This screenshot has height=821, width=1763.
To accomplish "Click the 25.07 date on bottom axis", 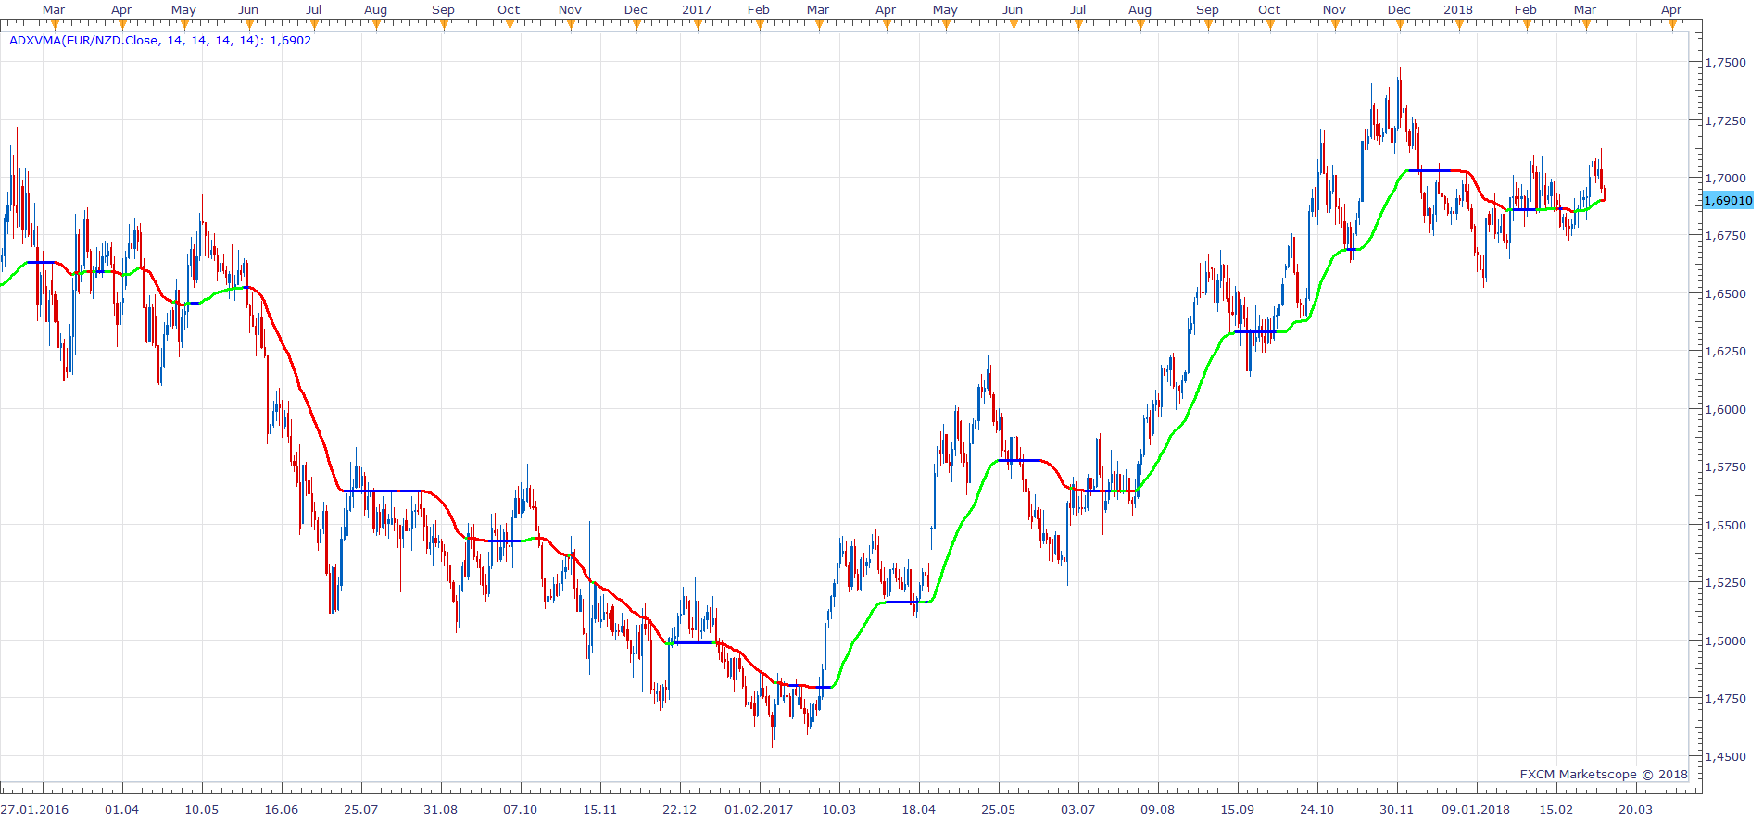I will pos(360,809).
